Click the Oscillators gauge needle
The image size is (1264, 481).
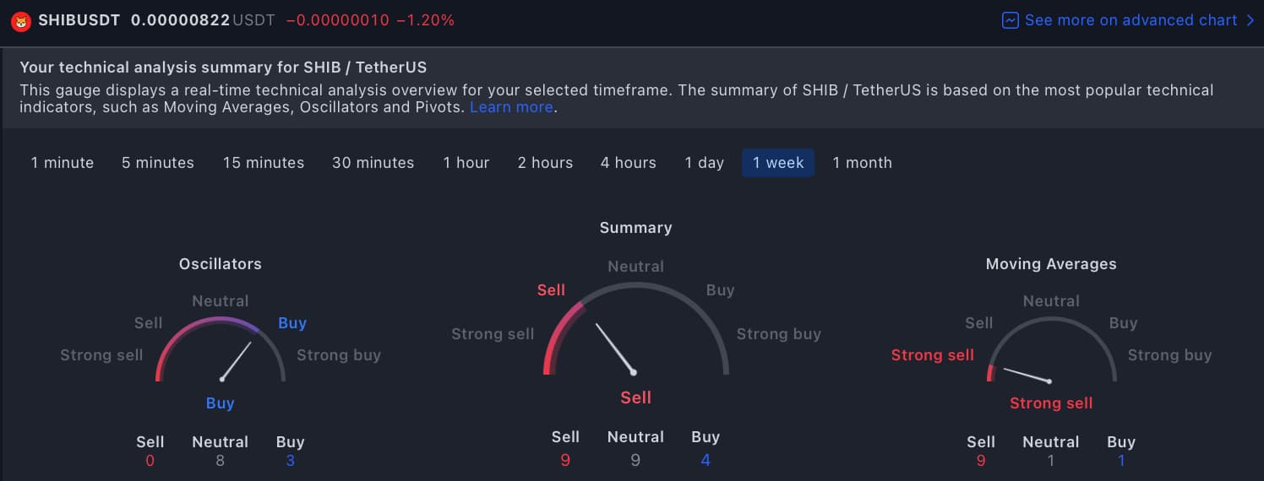(x=237, y=359)
